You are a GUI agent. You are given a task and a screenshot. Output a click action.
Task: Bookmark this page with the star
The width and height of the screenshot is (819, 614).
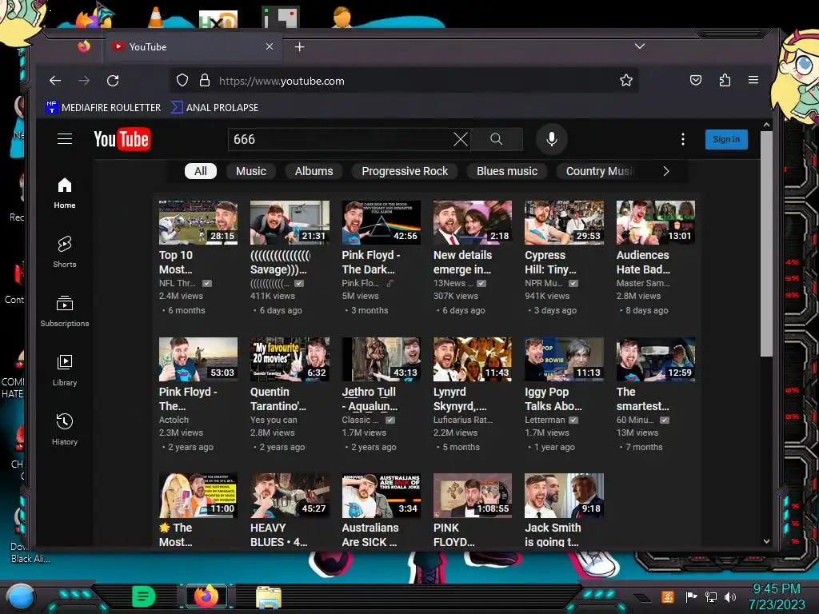click(x=625, y=81)
